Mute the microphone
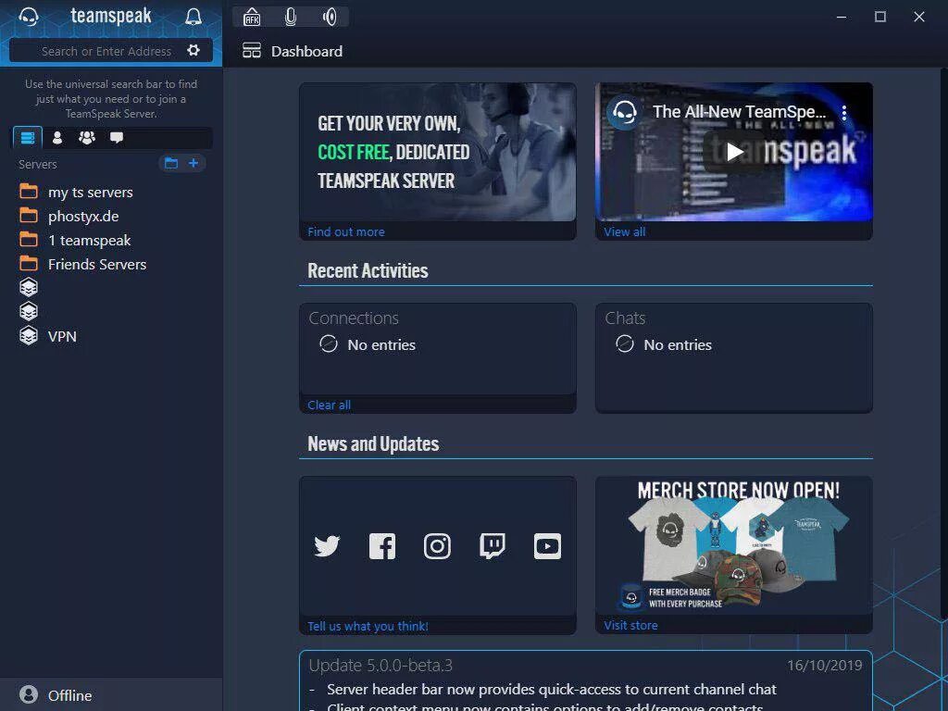This screenshot has width=948, height=711. click(x=291, y=17)
